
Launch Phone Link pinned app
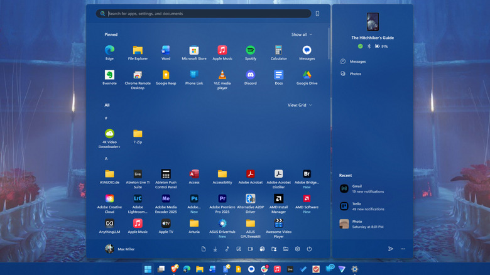pos(193,77)
